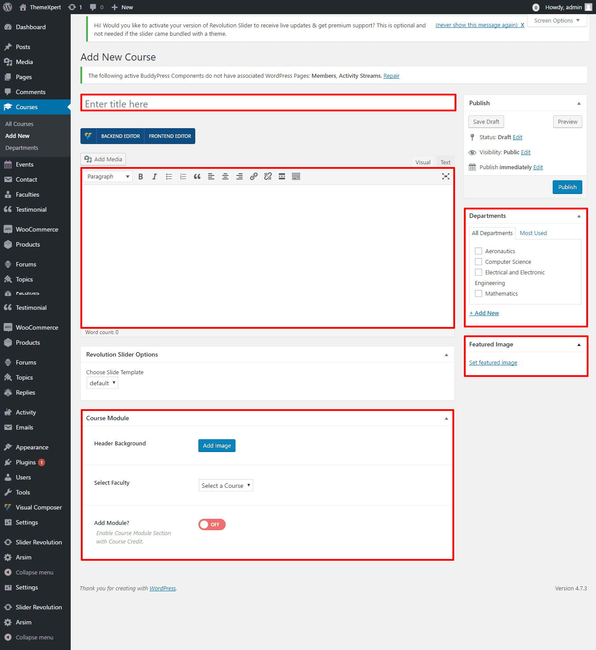This screenshot has height=650, width=596.
Task: Click the course title input field
Action: tap(268, 104)
